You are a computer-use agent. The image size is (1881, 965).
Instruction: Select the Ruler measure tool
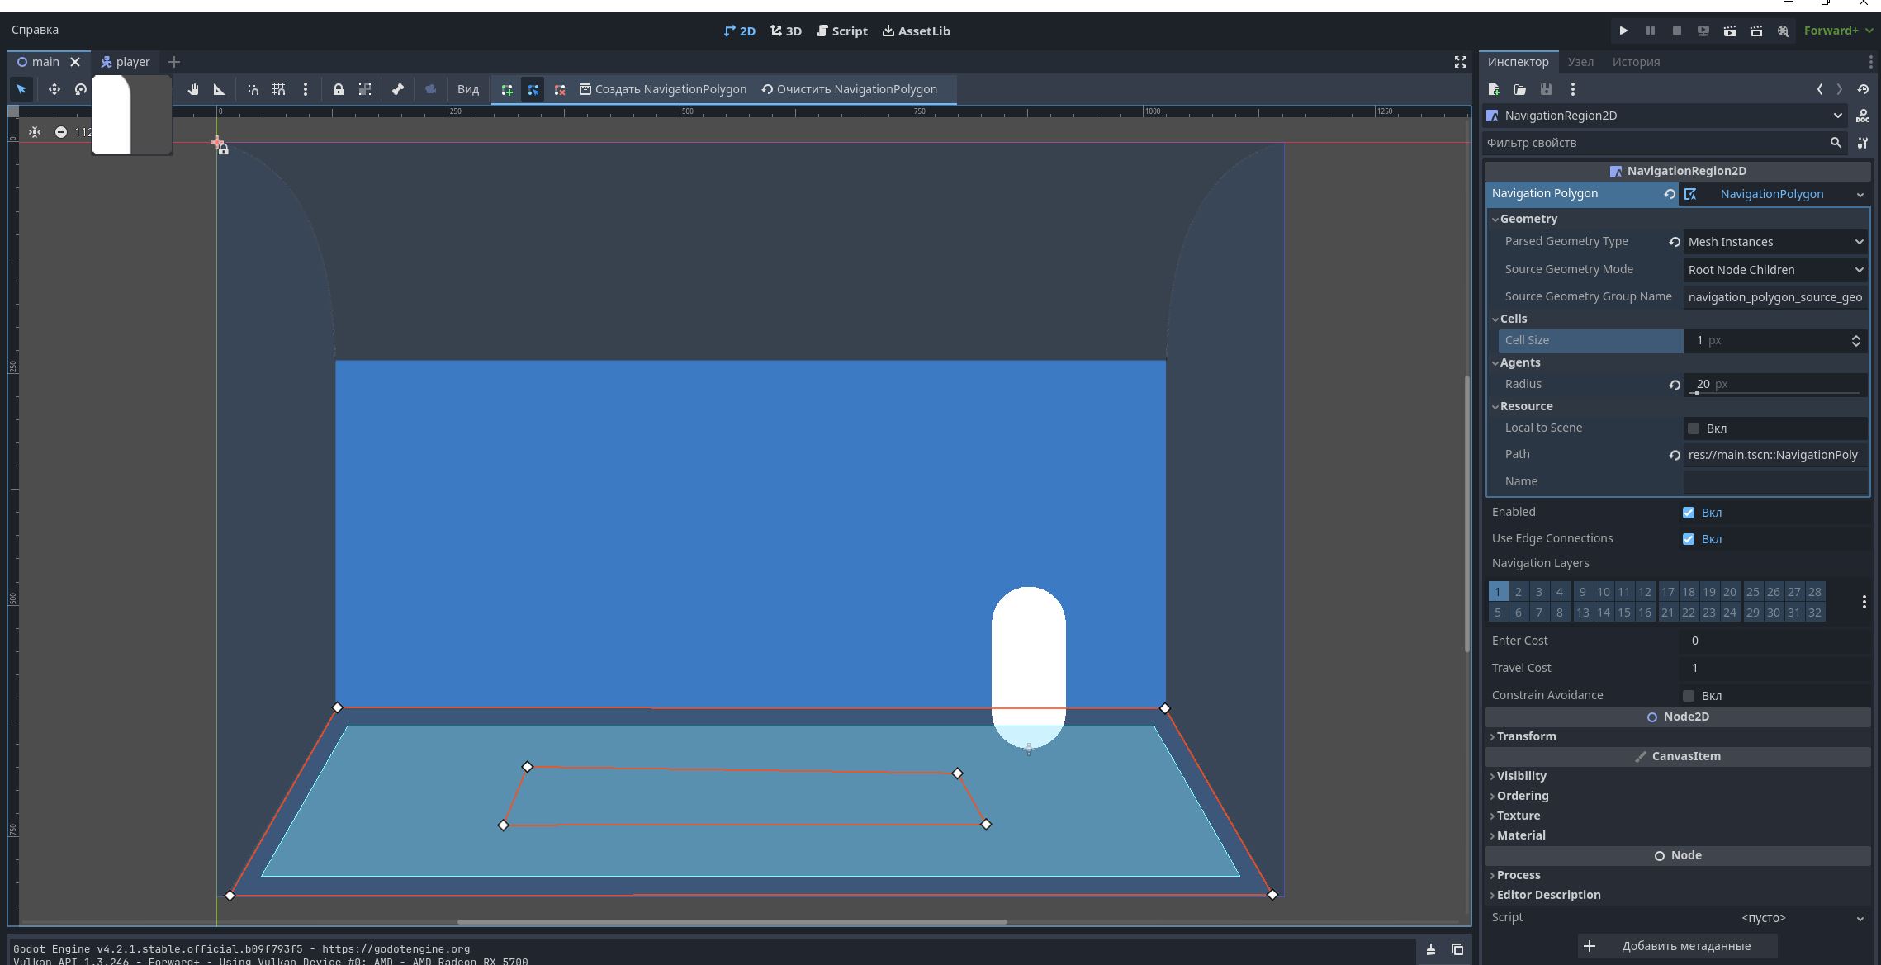(x=219, y=89)
